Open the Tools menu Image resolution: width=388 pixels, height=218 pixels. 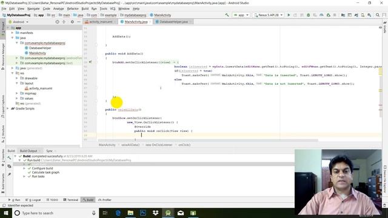point(104,8)
